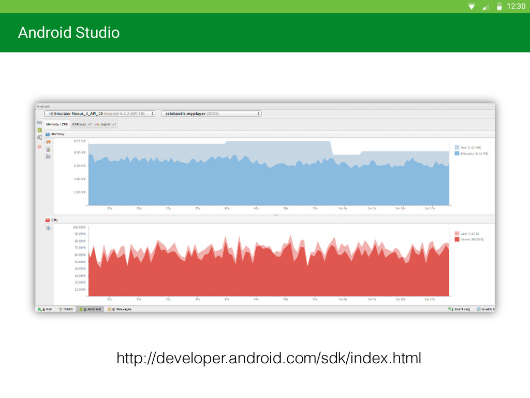Switch to the logcat tab
The height and width of the screenshot is (398, 530).
[106, 124]
